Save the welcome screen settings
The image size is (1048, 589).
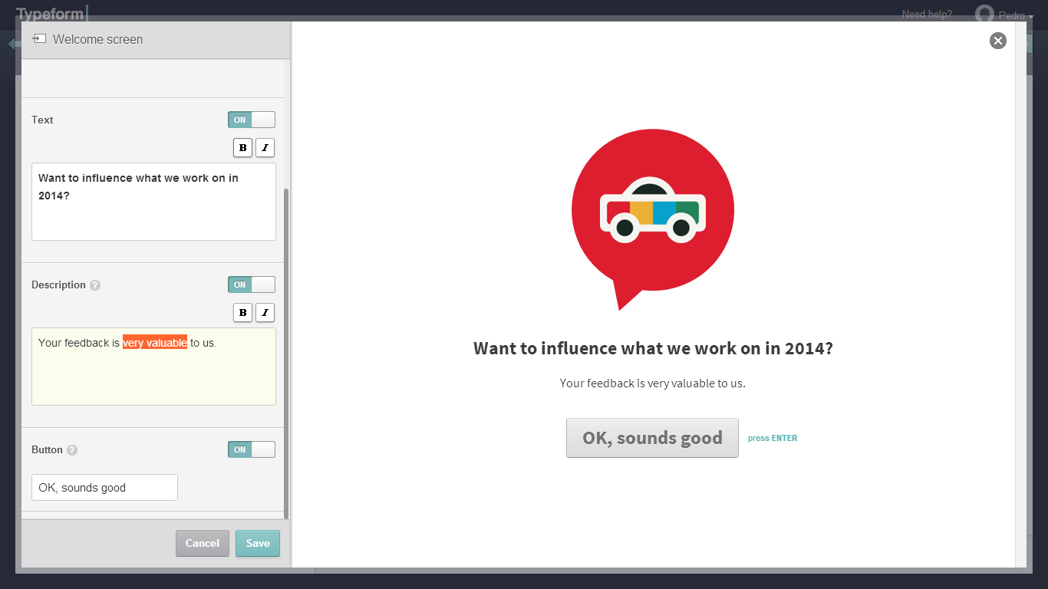pos(258,543)
